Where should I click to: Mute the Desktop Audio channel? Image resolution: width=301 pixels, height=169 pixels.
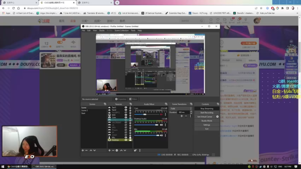pyautogui.click(x=161, y=125)
